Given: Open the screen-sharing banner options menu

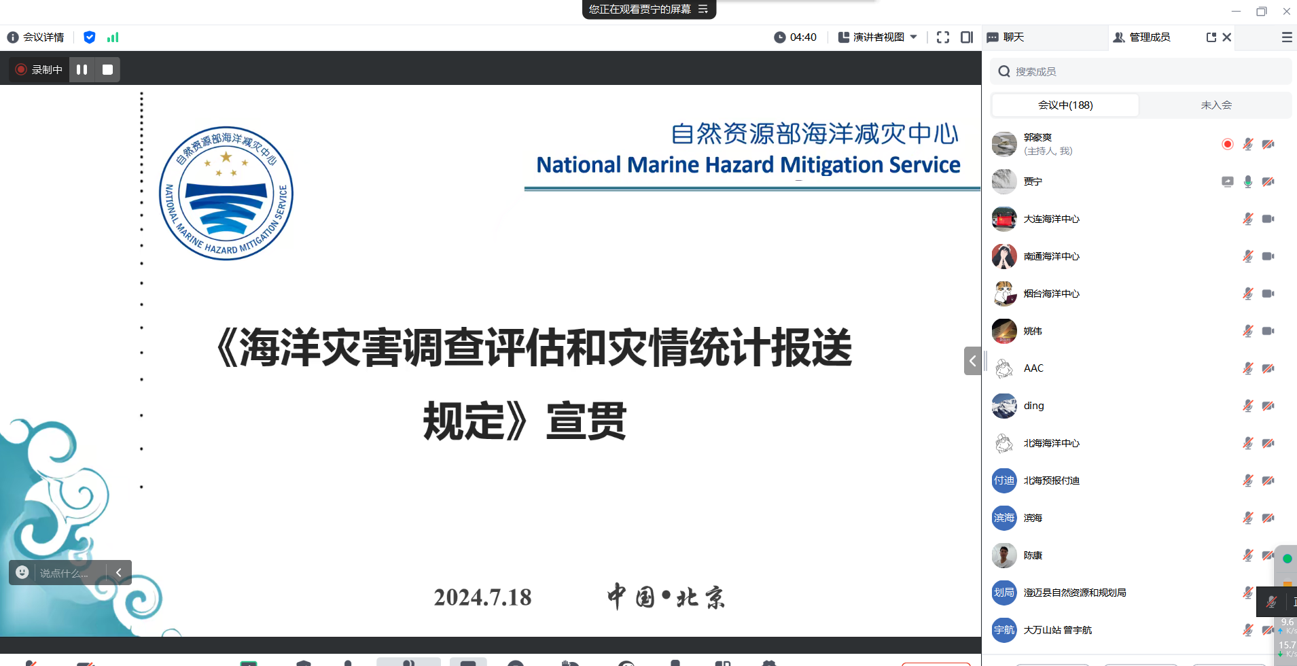Looking at the screenshot, I should 703,9.
